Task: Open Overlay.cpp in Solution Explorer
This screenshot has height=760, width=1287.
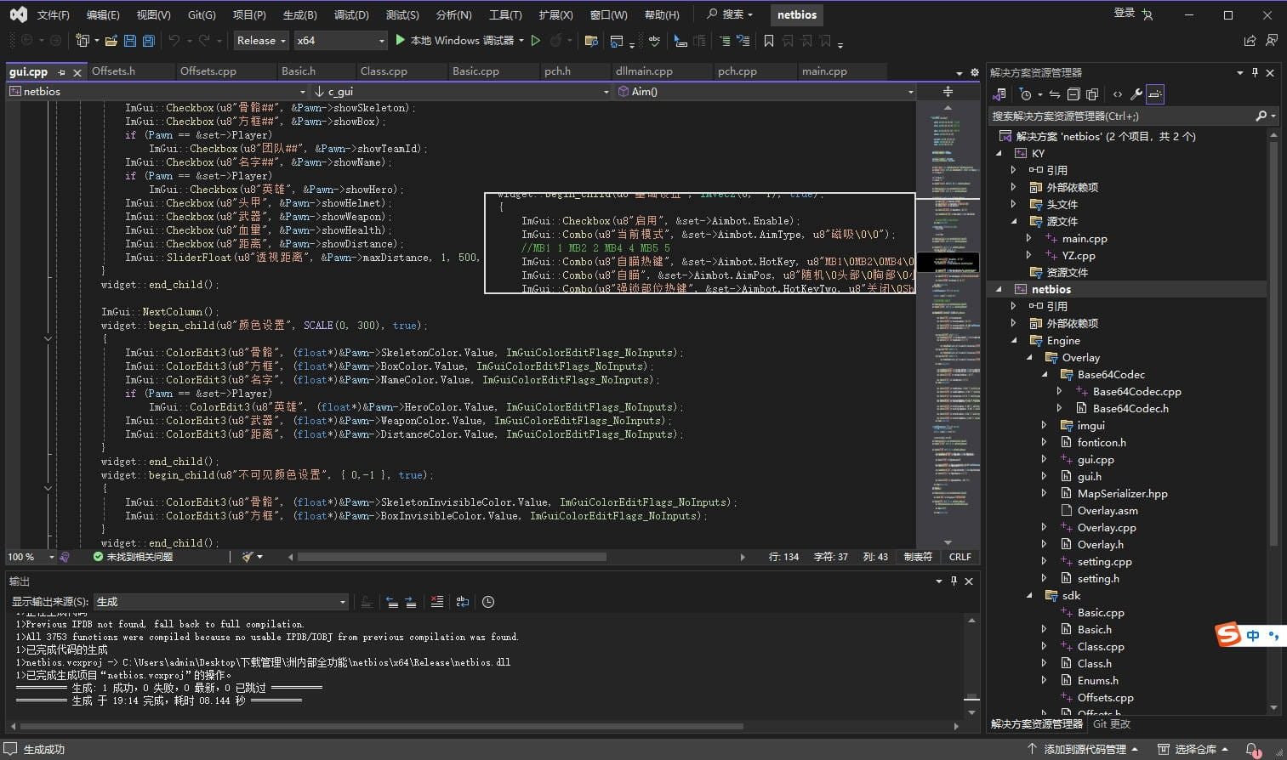Action: coord(1106,528)
